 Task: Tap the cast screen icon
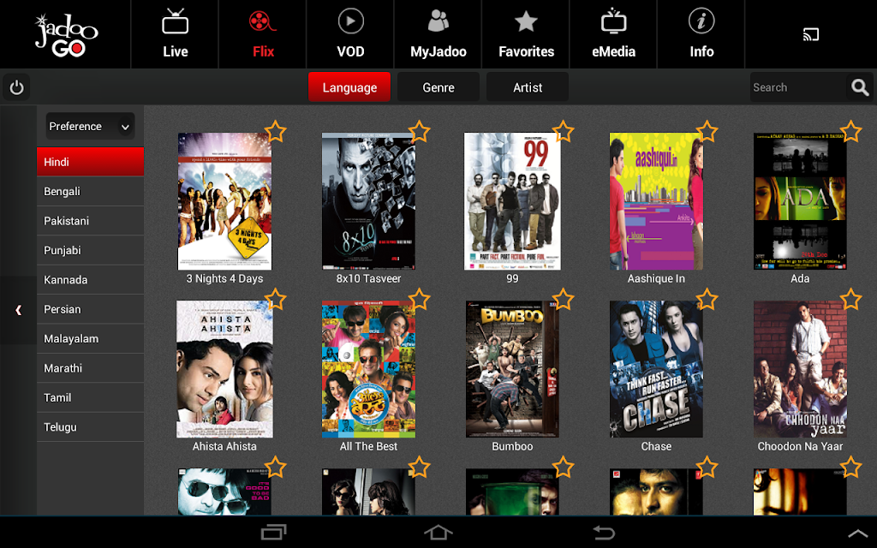[810, 34]
